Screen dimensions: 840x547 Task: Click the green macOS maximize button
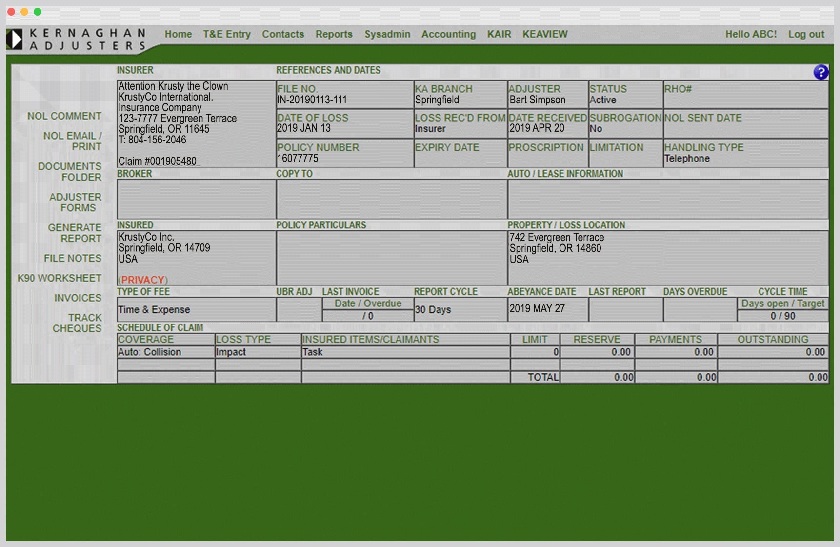38,12
